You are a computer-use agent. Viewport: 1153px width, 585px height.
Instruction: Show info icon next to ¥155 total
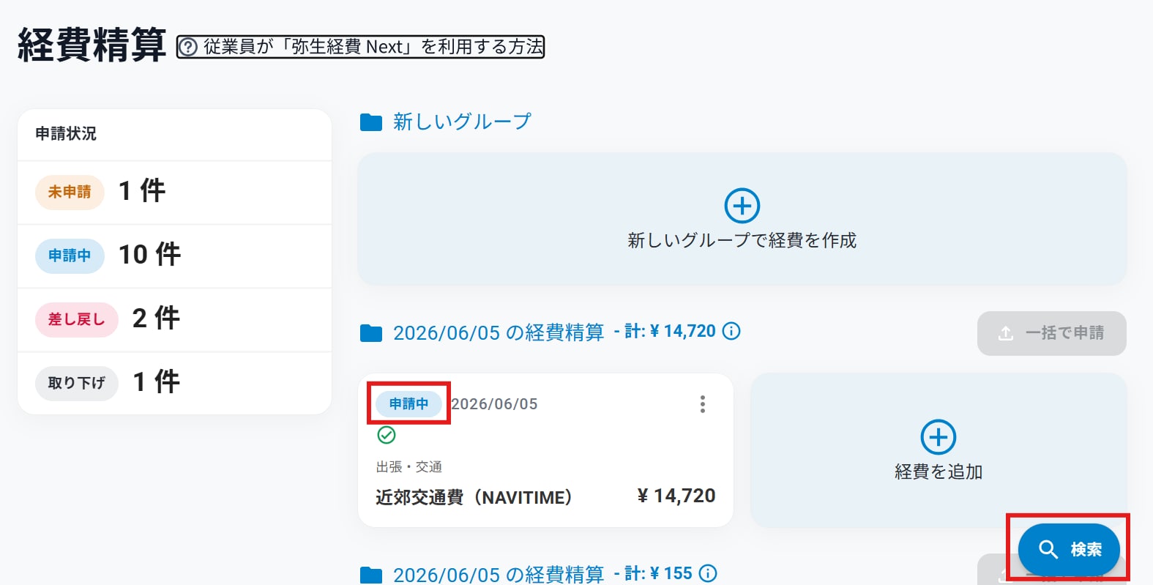pos(708,573)
